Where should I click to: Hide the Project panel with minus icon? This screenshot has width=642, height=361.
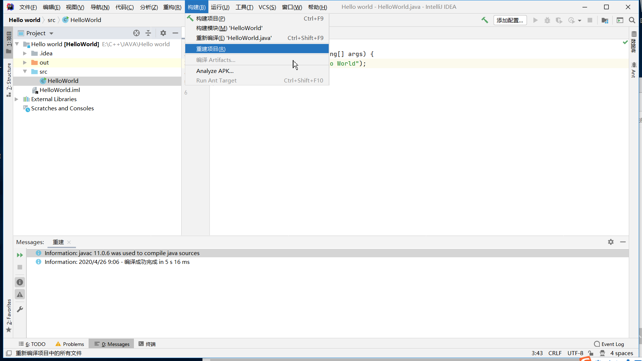(x=175, y=33)
